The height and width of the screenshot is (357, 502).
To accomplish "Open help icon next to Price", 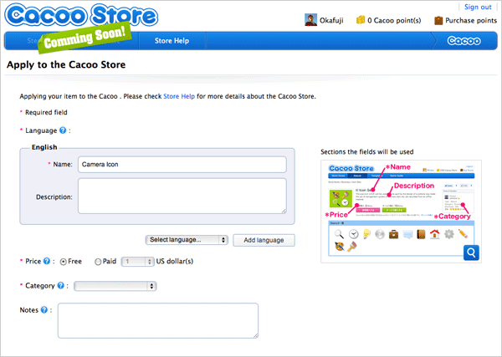I will pos(47,261).
